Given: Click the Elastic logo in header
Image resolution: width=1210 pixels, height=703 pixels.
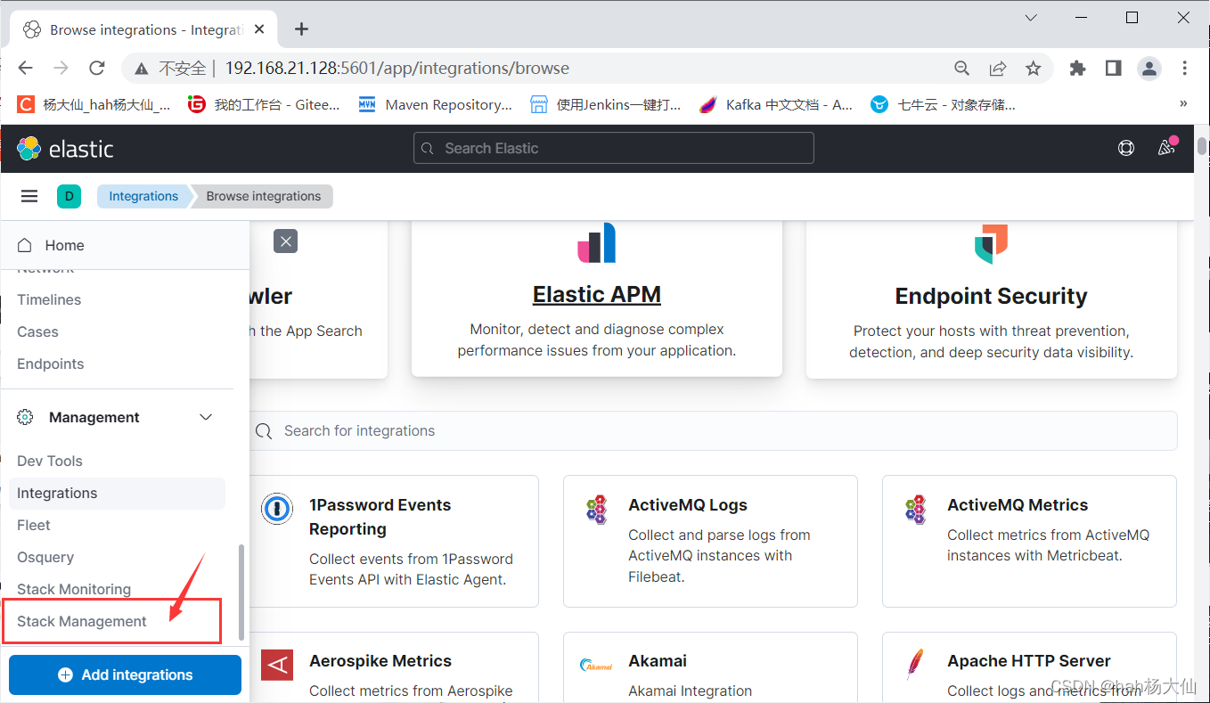Looking at the screenshot, I should (x=65, y=149).
